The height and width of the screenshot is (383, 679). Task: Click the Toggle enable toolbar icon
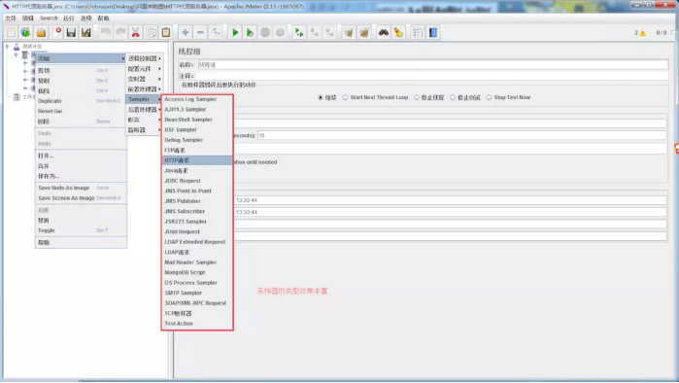pyautogui.click(x=216, y=32)
